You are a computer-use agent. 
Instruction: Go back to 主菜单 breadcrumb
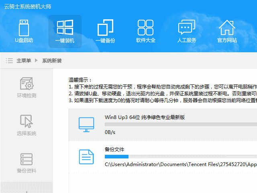coord(24,61)
